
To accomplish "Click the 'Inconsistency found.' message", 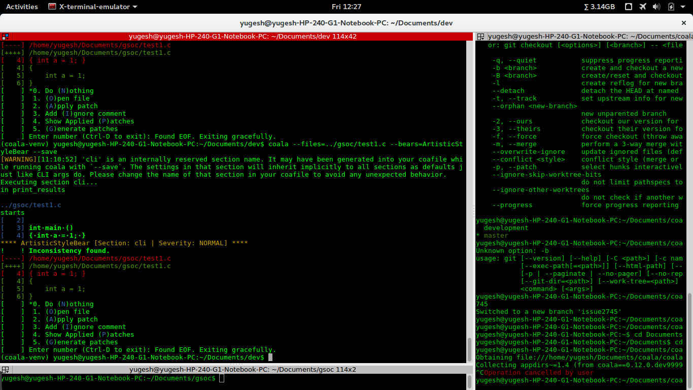I will (x=69, y=251).
